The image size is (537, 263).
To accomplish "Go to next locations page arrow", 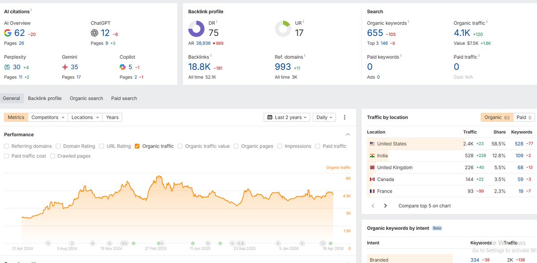I will [x=385, y=206].
